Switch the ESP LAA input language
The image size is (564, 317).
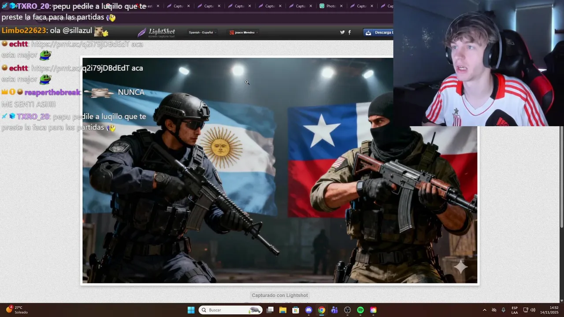click(x=515, y=310)
